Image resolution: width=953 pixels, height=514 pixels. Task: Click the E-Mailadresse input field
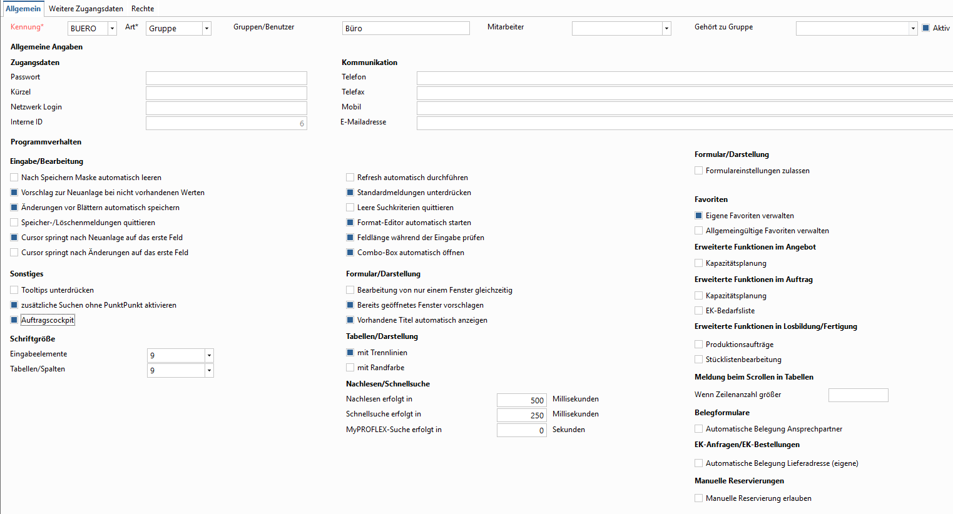[684, 123]
